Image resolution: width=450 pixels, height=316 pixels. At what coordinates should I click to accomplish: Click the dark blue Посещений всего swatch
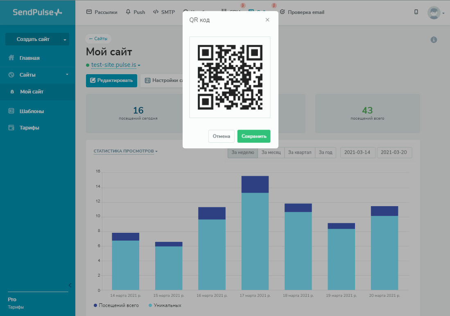[x=95, y=305]
